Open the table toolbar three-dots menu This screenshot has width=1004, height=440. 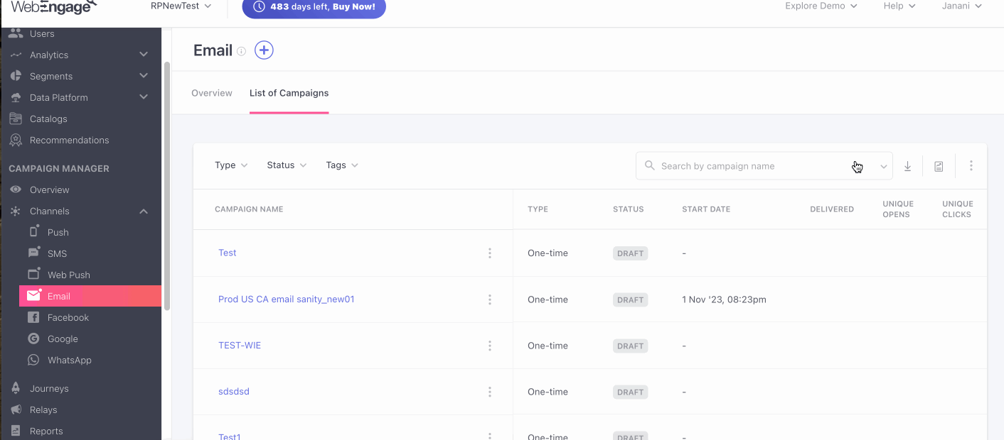971,166
